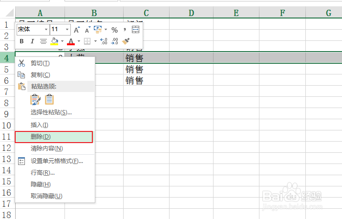Choose 设置单元格格式(F)... menu item

pos(55,161)
